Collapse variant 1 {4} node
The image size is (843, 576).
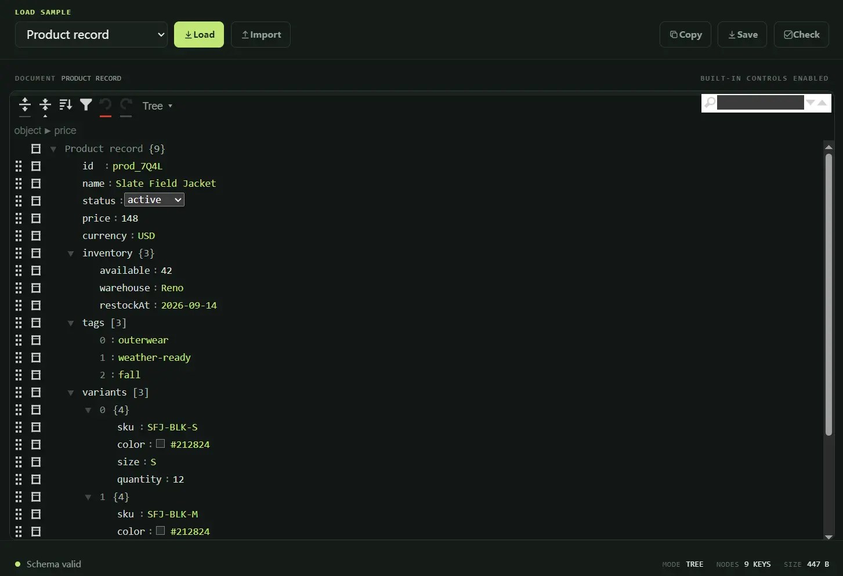[x=88, y=497]
